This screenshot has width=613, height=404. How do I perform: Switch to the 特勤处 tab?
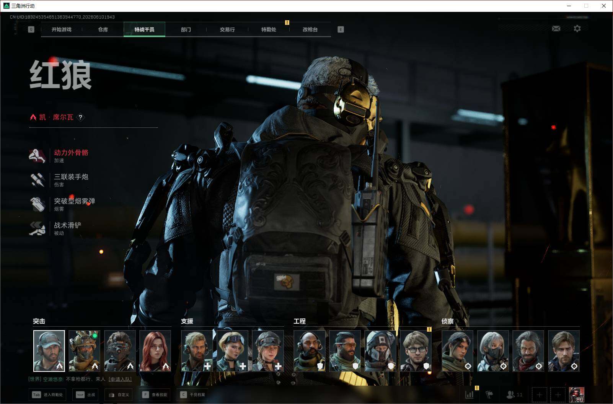269,29
